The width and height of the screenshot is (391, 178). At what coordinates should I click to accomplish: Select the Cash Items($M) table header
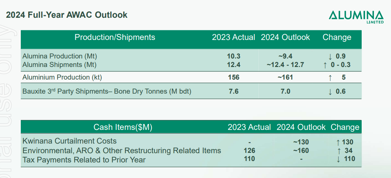coord(123,128)
